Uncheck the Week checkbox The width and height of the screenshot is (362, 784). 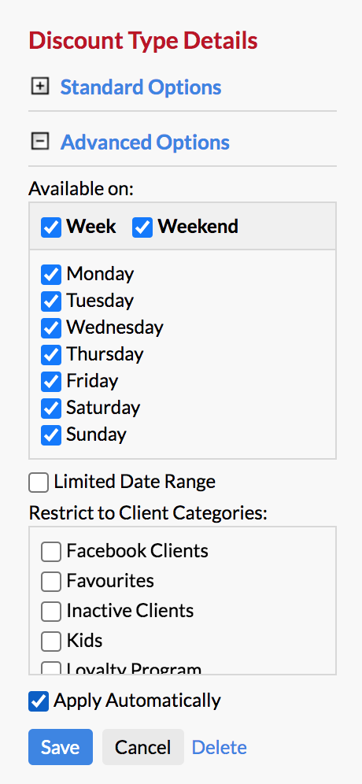tap(51, 227)
